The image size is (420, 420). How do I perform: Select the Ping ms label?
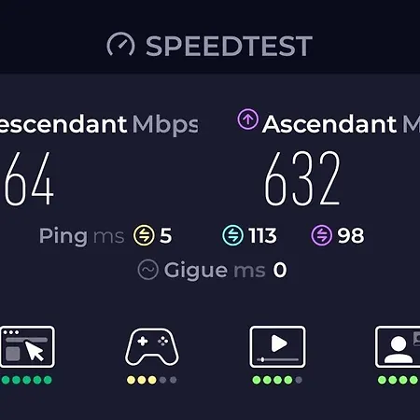pyautogui.click(x=82, y=236)
